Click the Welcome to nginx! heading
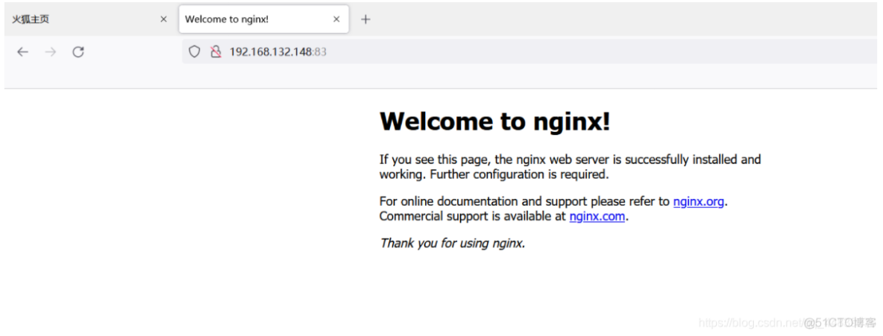Screen dimensions: 883x336 click(x=495, y=121)
